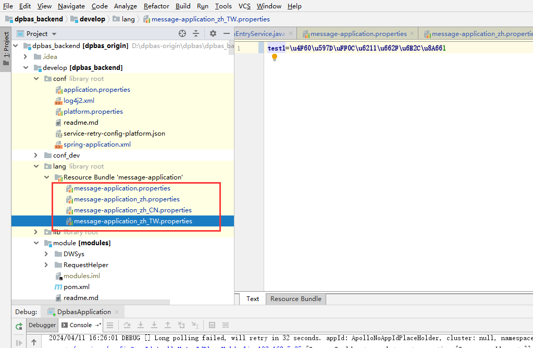Click the Step Into debug icon
Viewport: 533px width, 348px height.
click(x=141, y=325)
